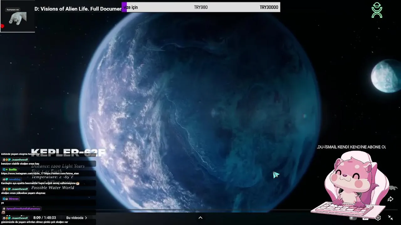This screenshot has width=401, height=225.
Task: Open the player settings gear
Action: [378, 218]
